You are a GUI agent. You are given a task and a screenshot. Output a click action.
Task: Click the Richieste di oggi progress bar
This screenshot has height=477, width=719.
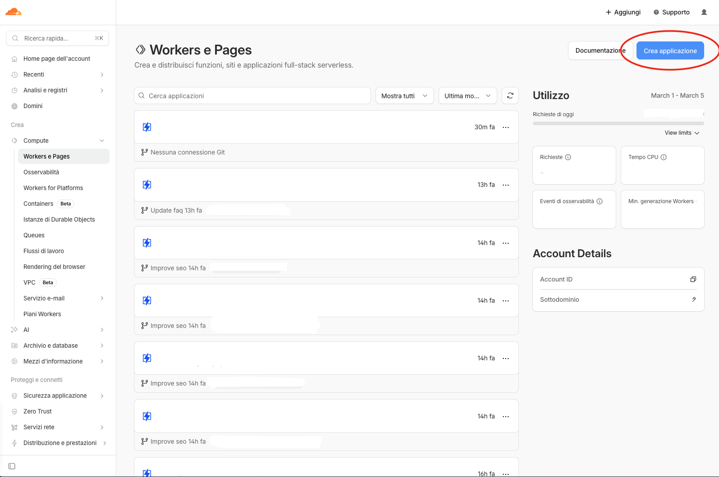pos(618,123)
